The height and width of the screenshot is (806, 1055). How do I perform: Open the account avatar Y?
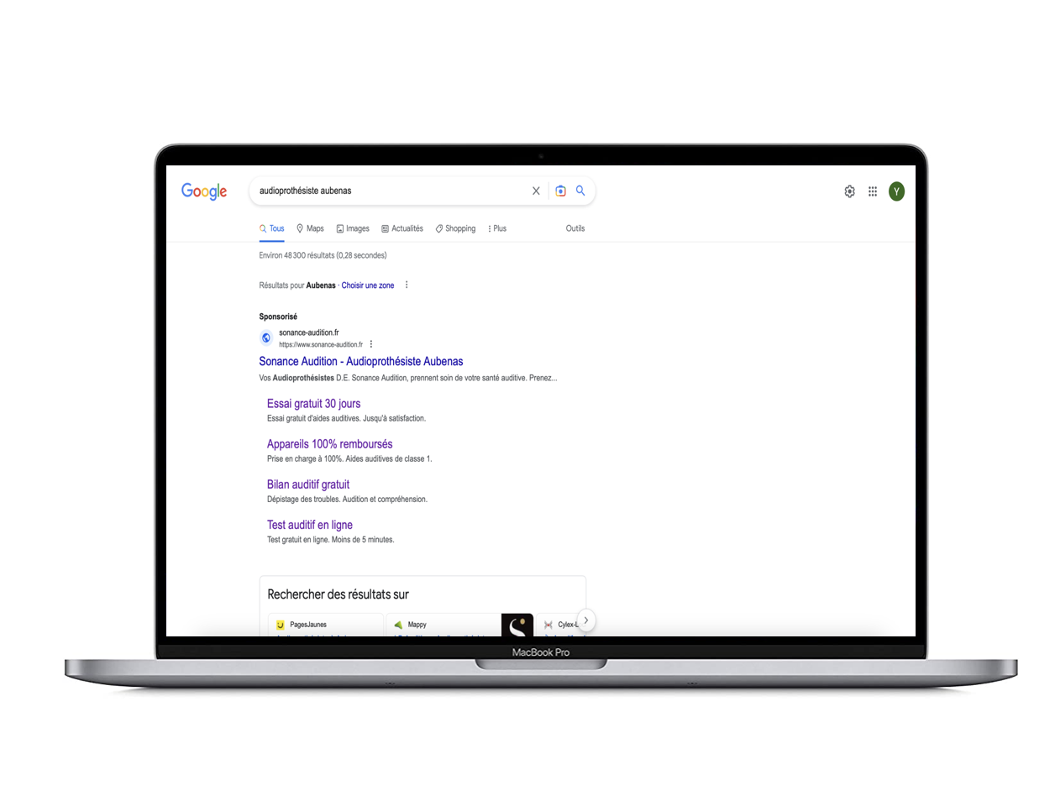[896, 191]
